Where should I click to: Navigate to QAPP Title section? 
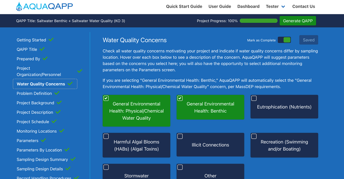click(27, 49)
